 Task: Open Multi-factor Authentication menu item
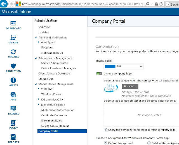(x=58, y=110)
